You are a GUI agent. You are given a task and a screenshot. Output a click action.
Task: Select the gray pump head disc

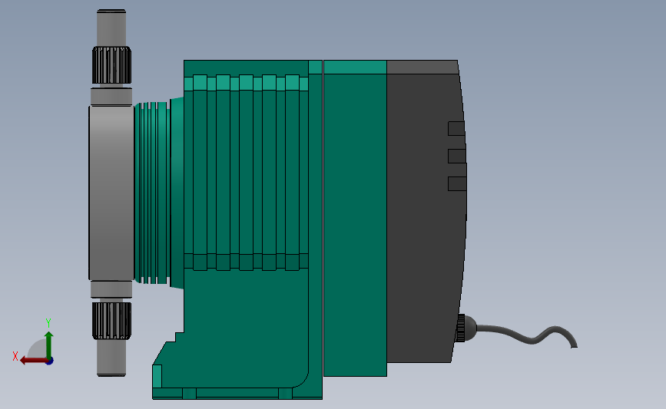point(111,193)
